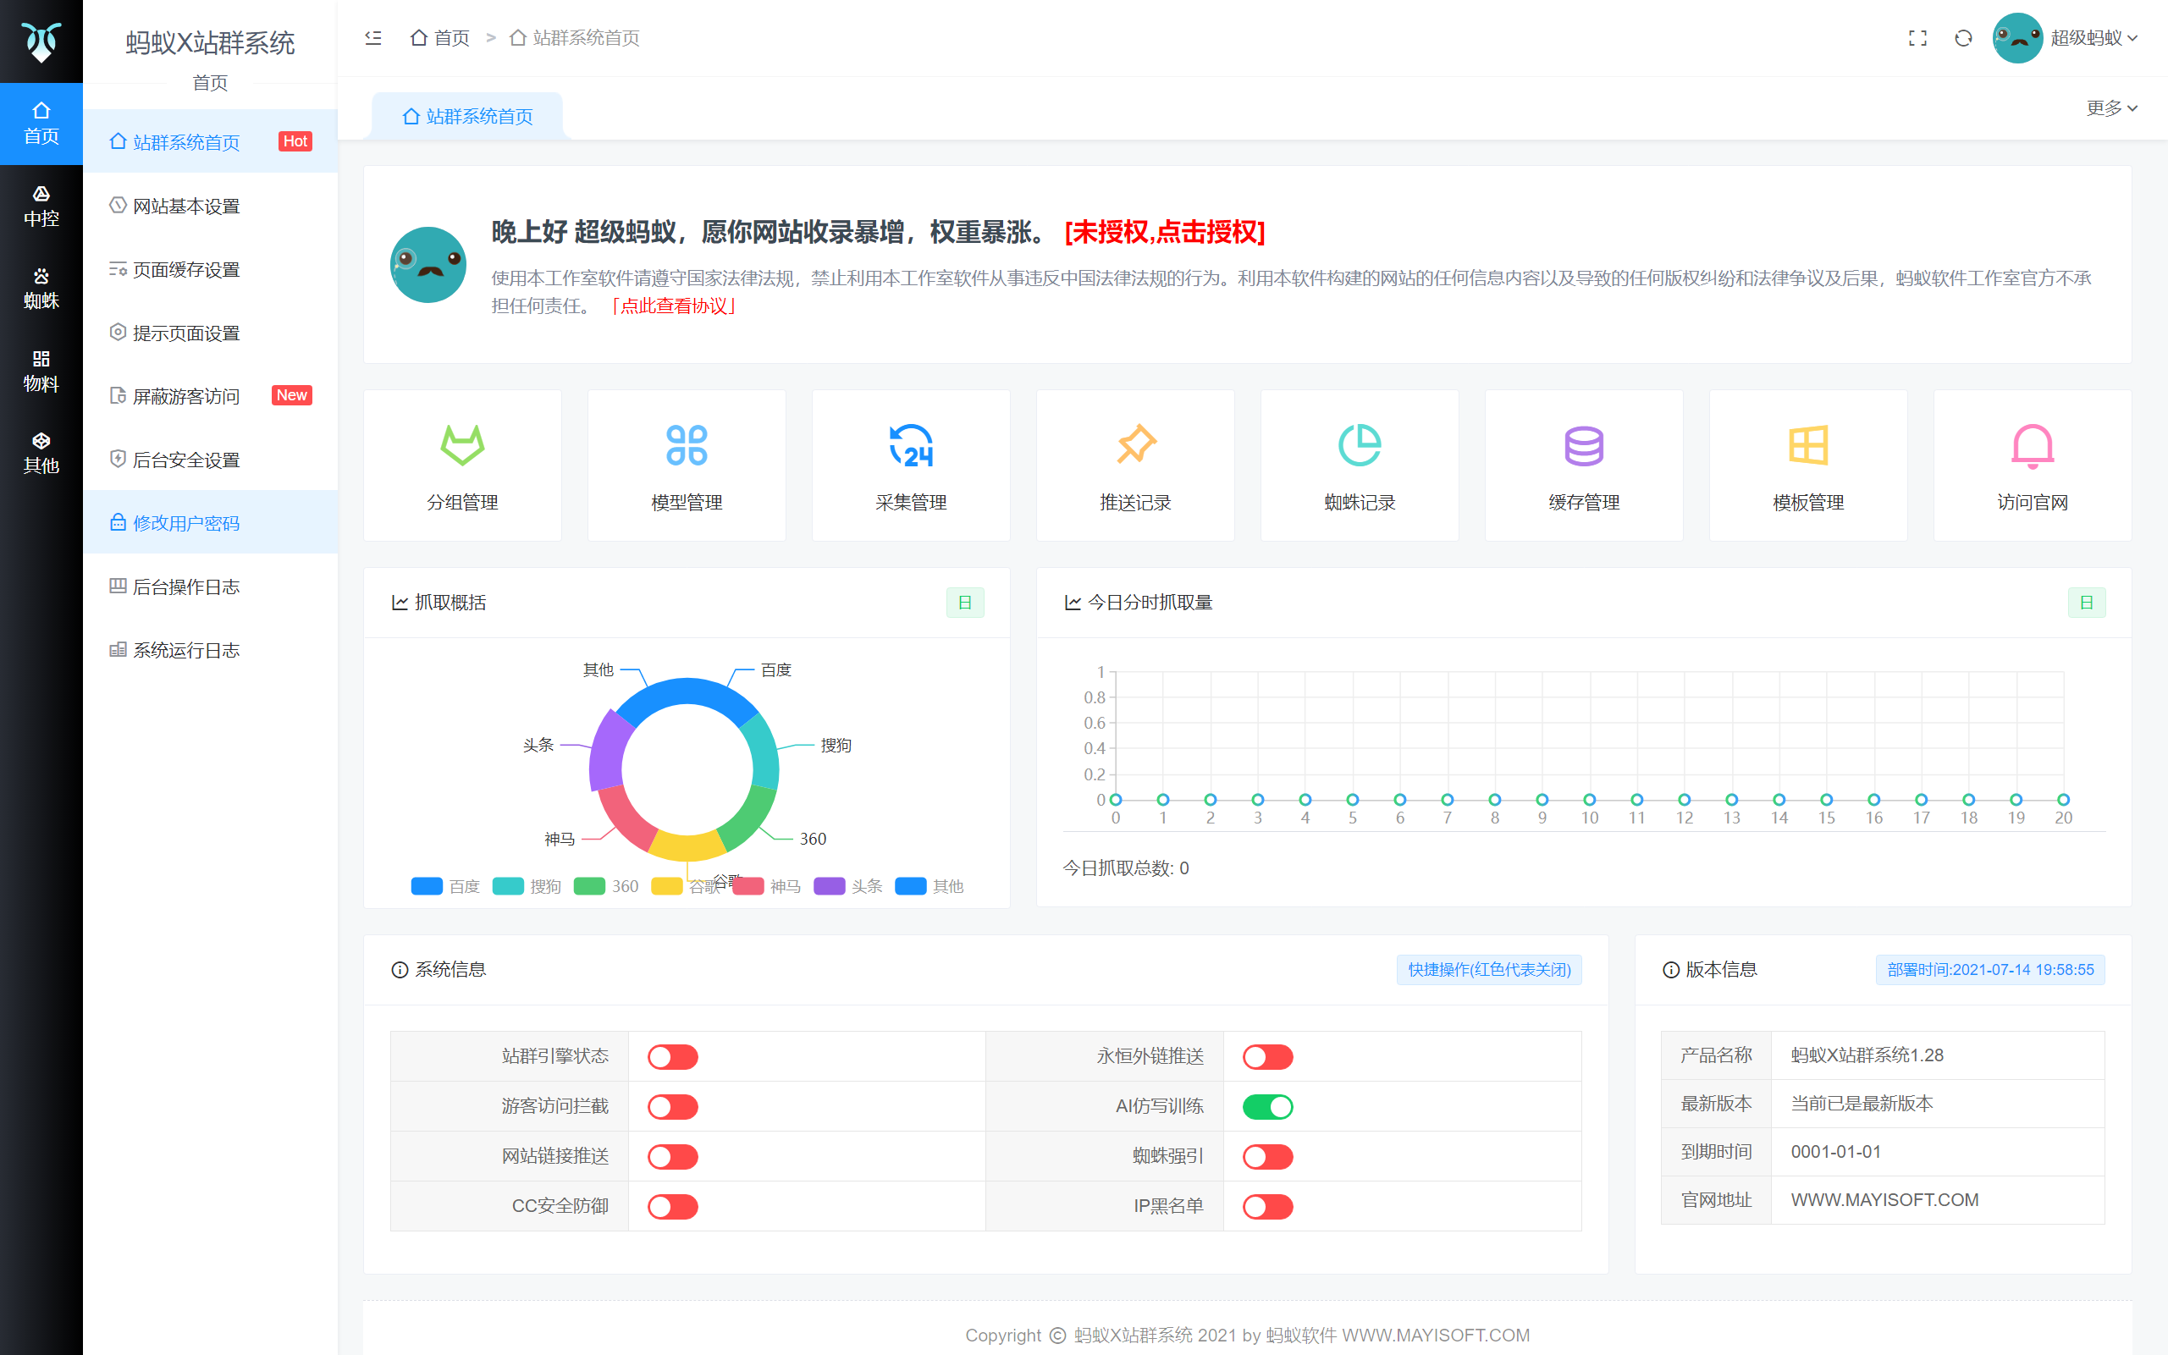Collapse the sidebar with menu-fold icon

(372, 37)
